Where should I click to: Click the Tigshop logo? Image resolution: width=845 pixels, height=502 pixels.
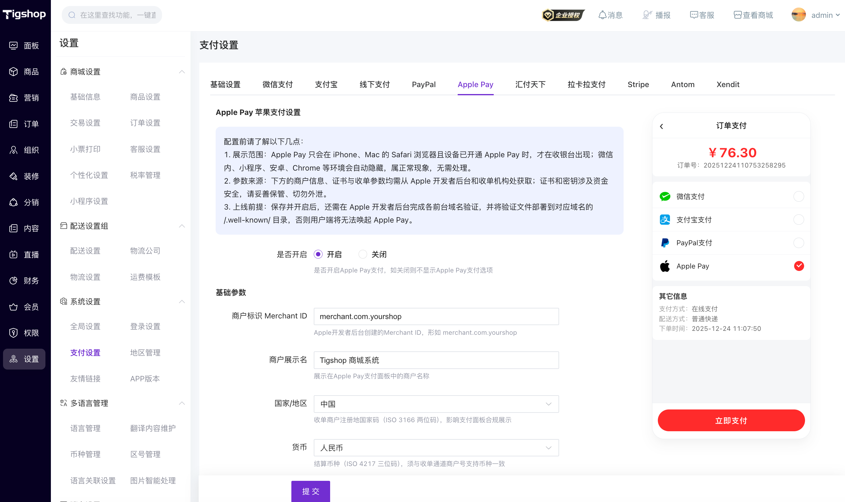pos(25,14)
